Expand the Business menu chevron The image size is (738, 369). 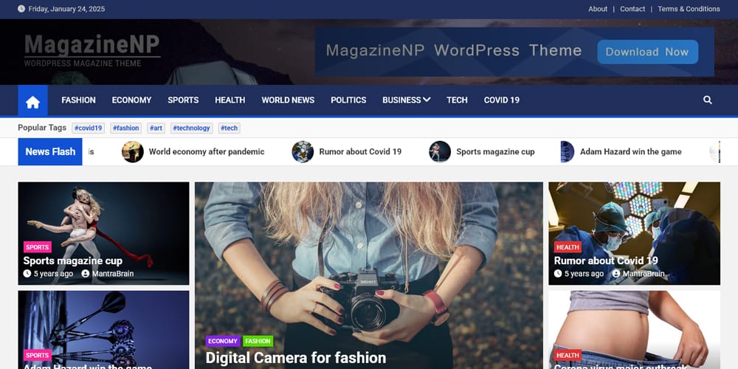click(427, 100)
